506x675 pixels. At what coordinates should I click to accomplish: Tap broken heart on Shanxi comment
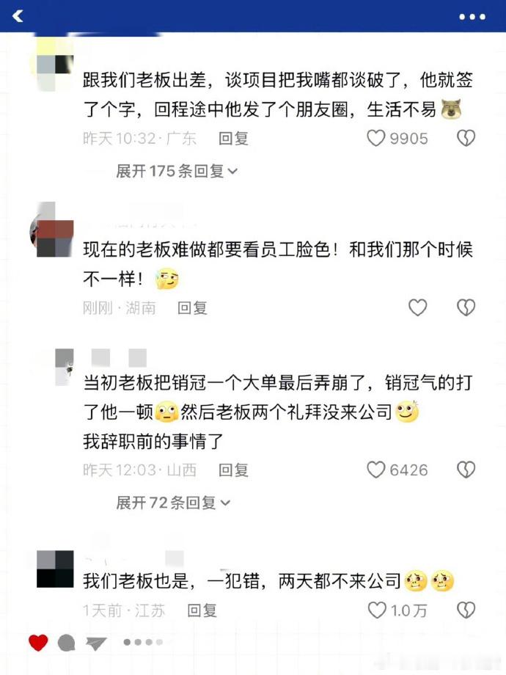[x=466, y=470]
